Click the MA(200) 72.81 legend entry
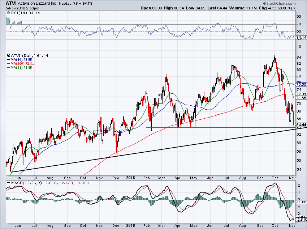This screenshot has height=229, width=307. point(22,64)
